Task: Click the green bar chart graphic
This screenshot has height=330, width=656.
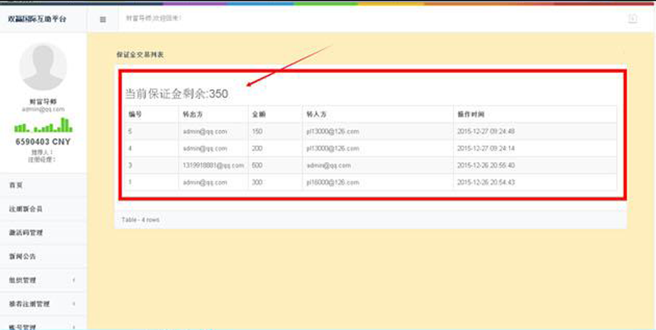Action: click(x=43, y=125)
